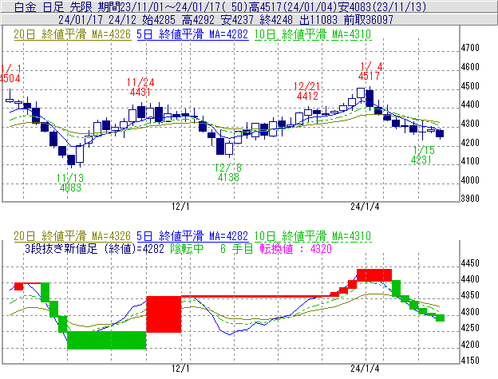Click the 20日 終値平滑 legend above lower chart

click(x=73, y=236)
